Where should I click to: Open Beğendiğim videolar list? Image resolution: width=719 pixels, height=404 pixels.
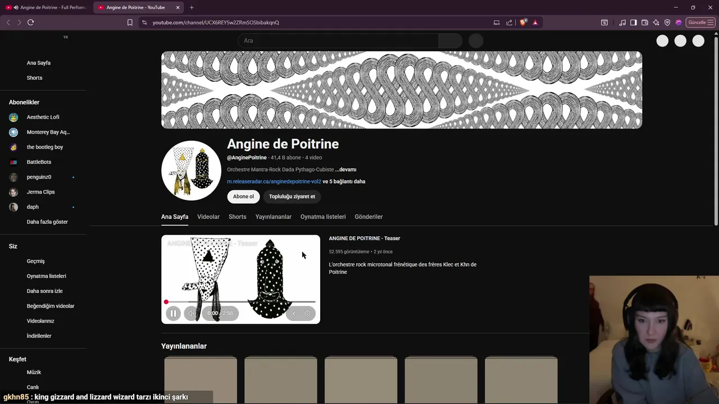tap(51, 306)
